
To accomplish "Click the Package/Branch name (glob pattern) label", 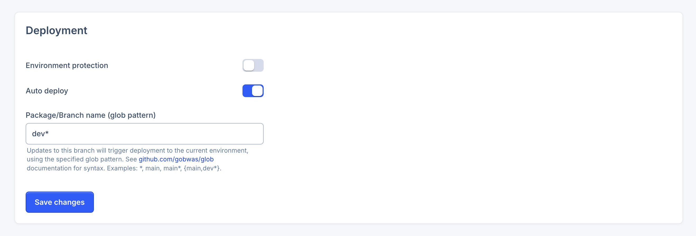I will [x=90, y=115].
